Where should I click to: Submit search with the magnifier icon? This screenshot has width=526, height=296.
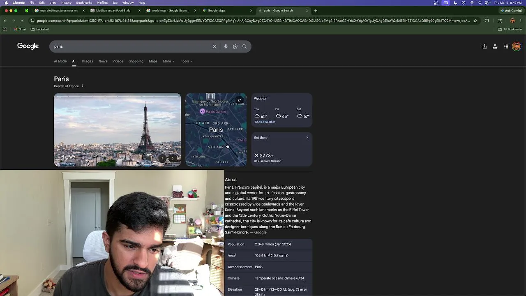coord(245,46)
